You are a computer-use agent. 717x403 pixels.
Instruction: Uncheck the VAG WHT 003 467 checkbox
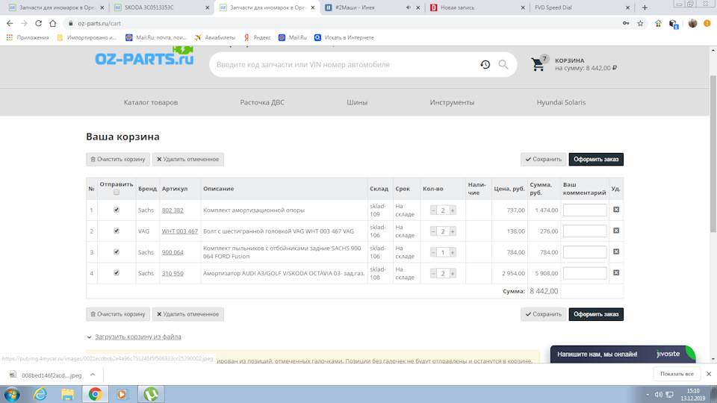point(117,231)
